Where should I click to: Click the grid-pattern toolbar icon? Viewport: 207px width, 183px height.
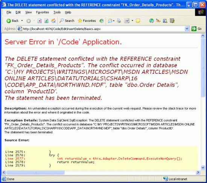(x=172, y=21)
